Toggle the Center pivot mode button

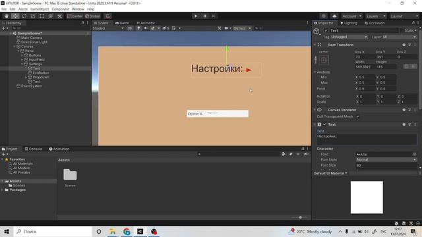[x=75, y=16]
